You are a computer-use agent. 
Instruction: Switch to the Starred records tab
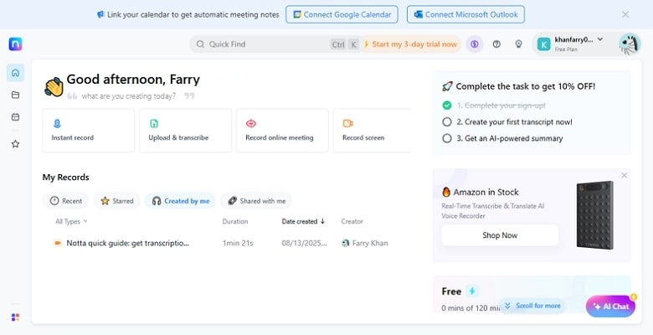coord(116,201)
